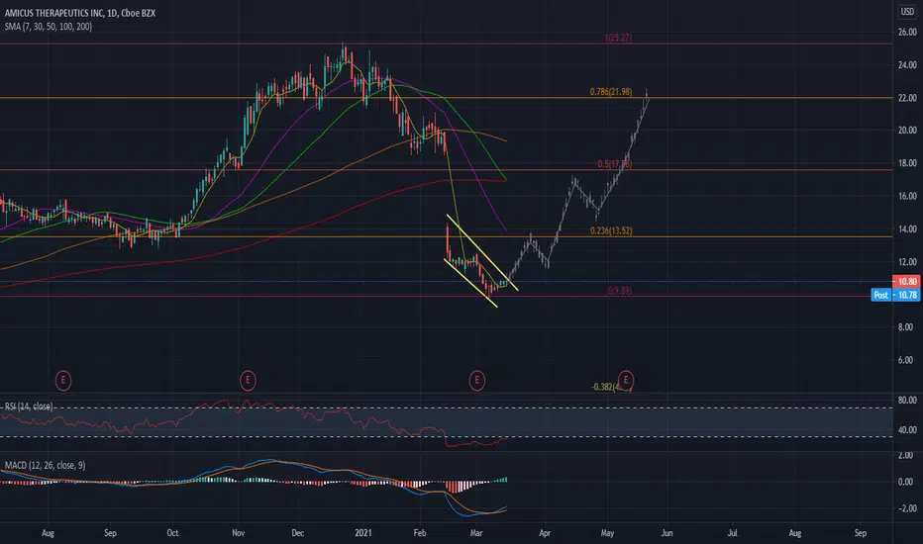Screen dimensions: 923x544
Task: Select the RSI (14, close) indicator legend
Action: pos(29,407)
